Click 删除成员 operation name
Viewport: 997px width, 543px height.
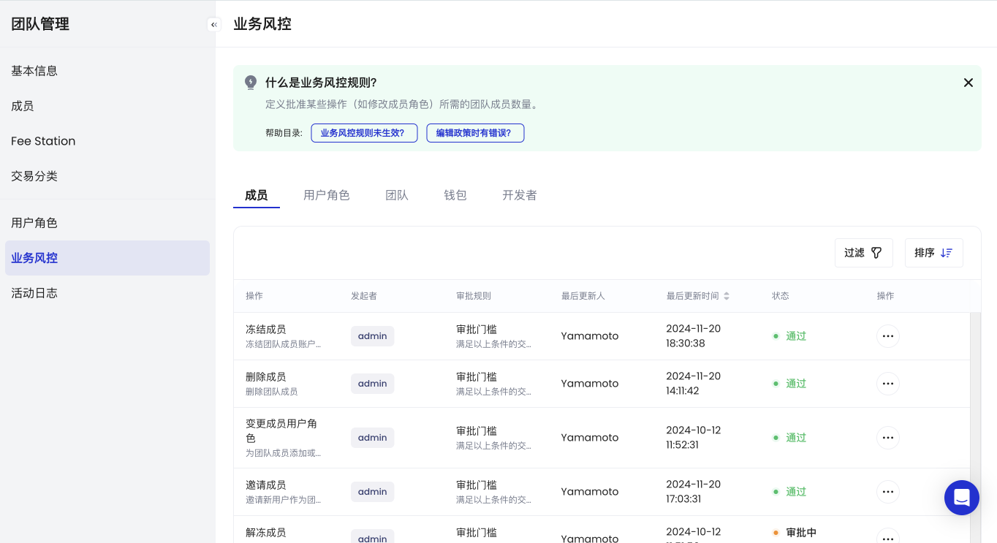(265, 377)
